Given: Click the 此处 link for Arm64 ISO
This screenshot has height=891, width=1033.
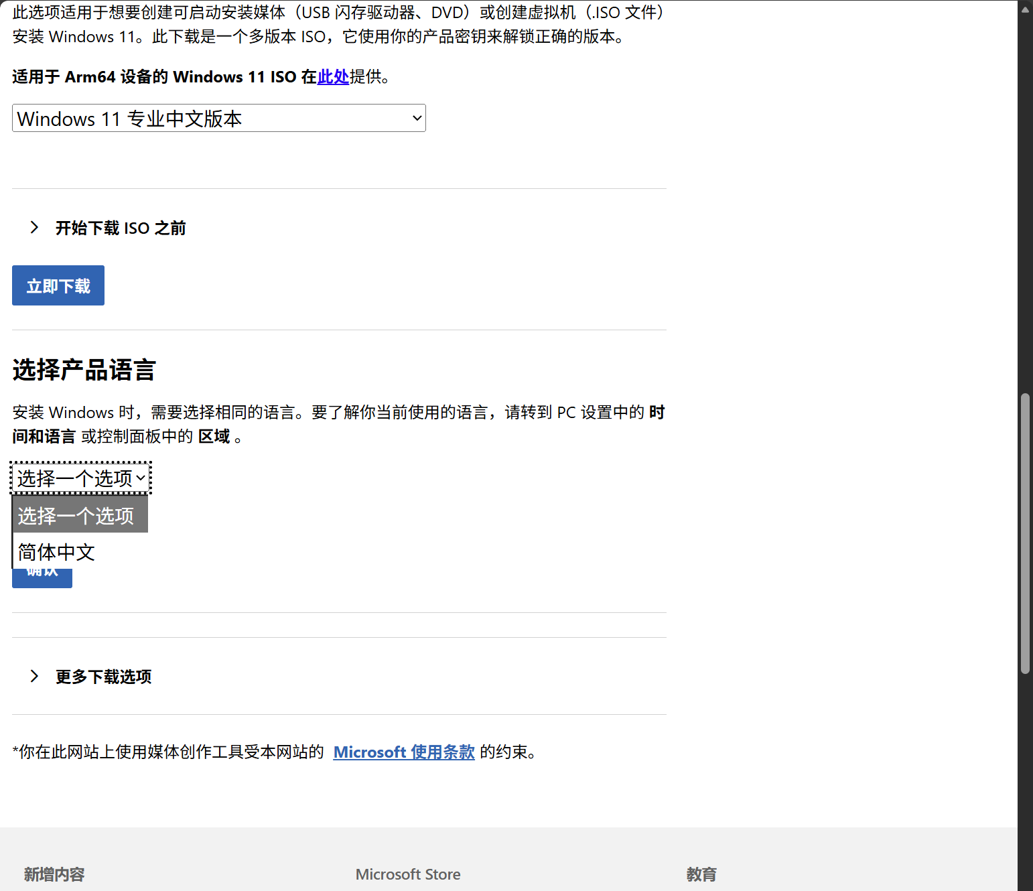Looking at the screenshot, I should pyautogui.click(x=333, y=77).
